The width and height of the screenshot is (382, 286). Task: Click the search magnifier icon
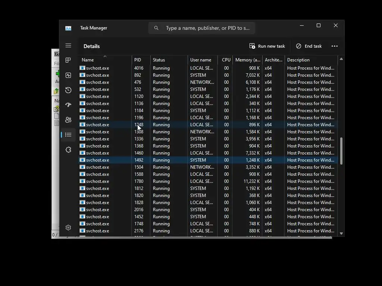click(156, 28)
